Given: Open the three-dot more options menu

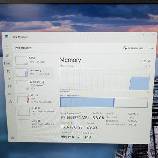Looking at the screenshot, I should click(x=151, y=48).
